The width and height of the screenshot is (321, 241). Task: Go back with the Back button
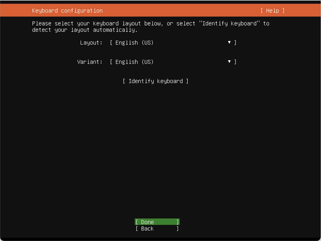[157, 229]
